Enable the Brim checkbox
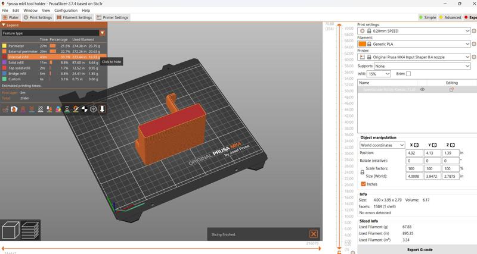477x254 pixels. 408,74
